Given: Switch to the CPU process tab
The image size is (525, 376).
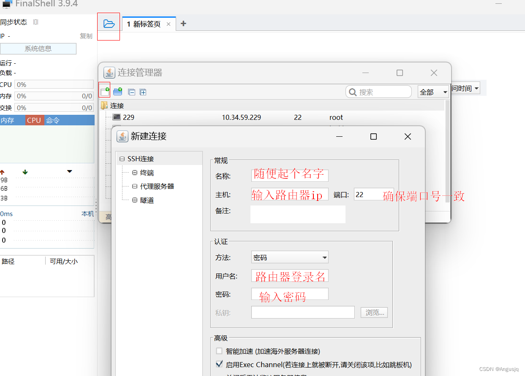Looking at the screenshot, I should (x=34, y=120).
